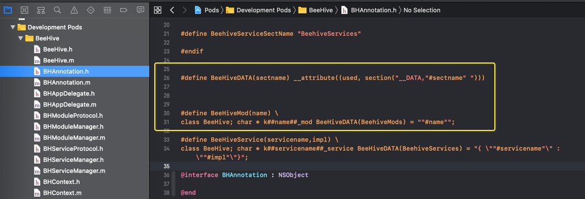Open the Debug navigator icon

(107, 10)
